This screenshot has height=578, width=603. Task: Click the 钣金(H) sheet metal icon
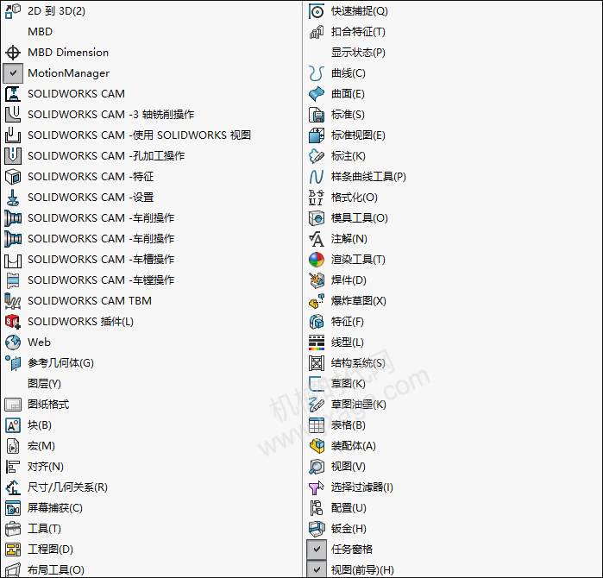tap(317, 529)
